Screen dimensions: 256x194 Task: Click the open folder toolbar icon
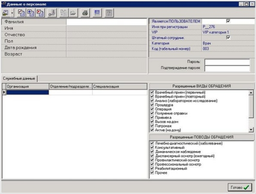click(x=73, y=13)
